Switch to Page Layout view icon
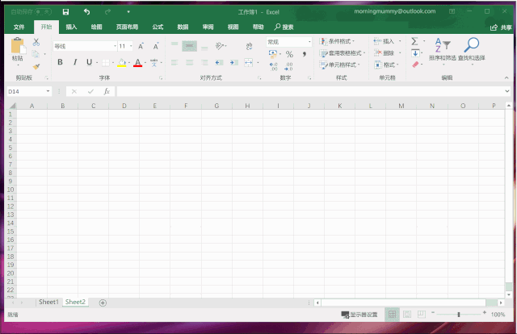Screen dimensions: 517x334 click(407, 315)
